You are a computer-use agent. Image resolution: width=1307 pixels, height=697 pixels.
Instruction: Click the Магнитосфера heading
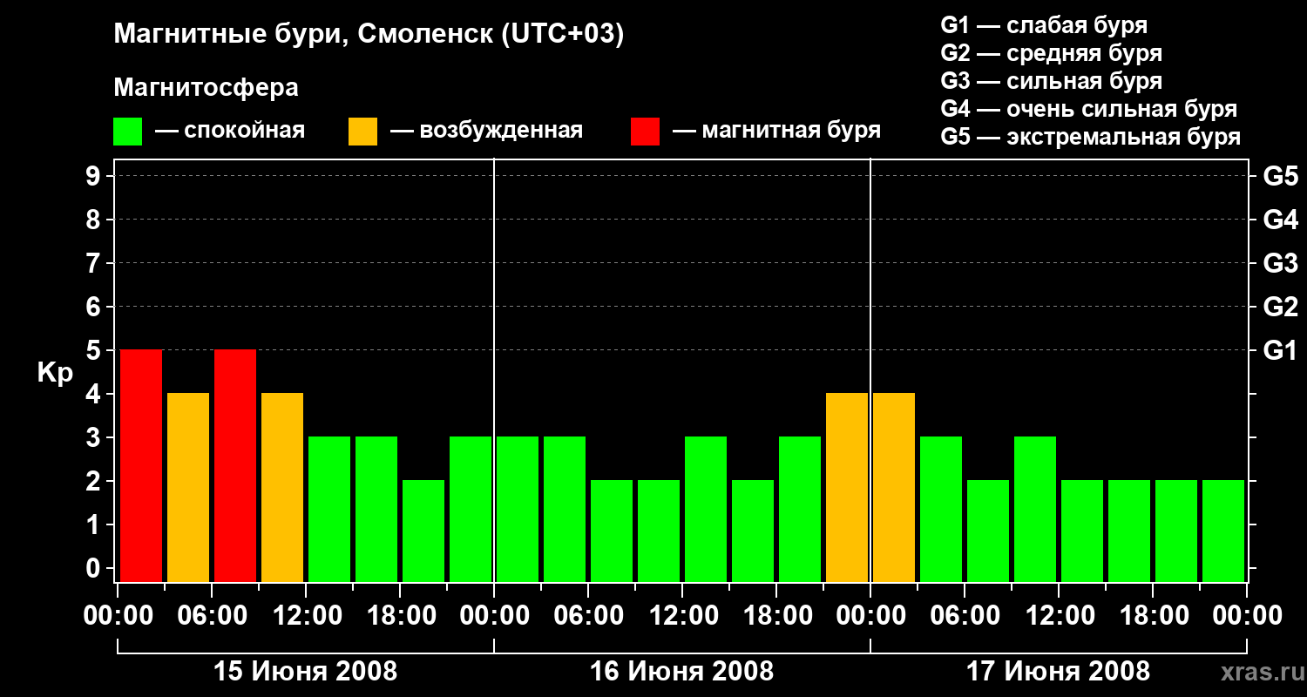point(206,88)
